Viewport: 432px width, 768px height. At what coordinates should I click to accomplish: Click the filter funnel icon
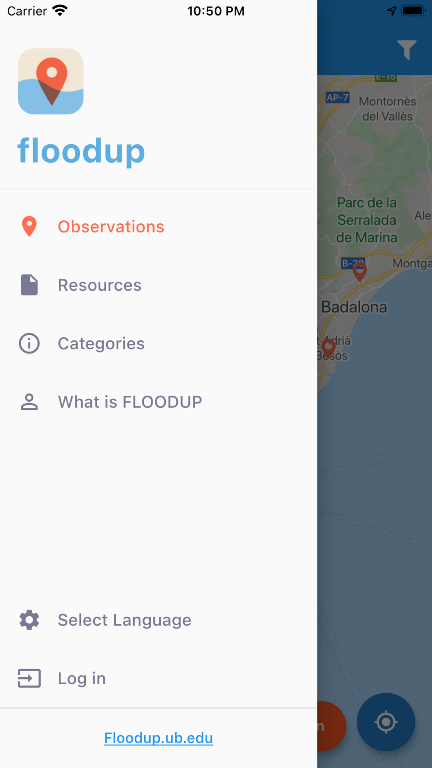tap(406, 50)
